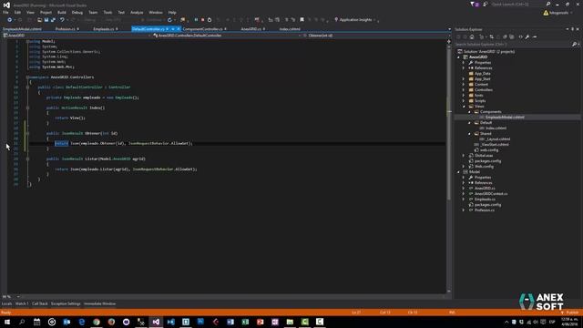Screen dimensions: 583x328
Task: Open the Build menu
Action: (x=61, y=12)
